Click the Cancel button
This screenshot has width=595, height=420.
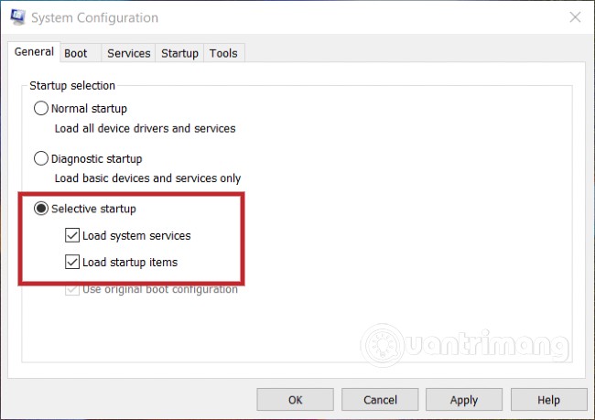380,400
